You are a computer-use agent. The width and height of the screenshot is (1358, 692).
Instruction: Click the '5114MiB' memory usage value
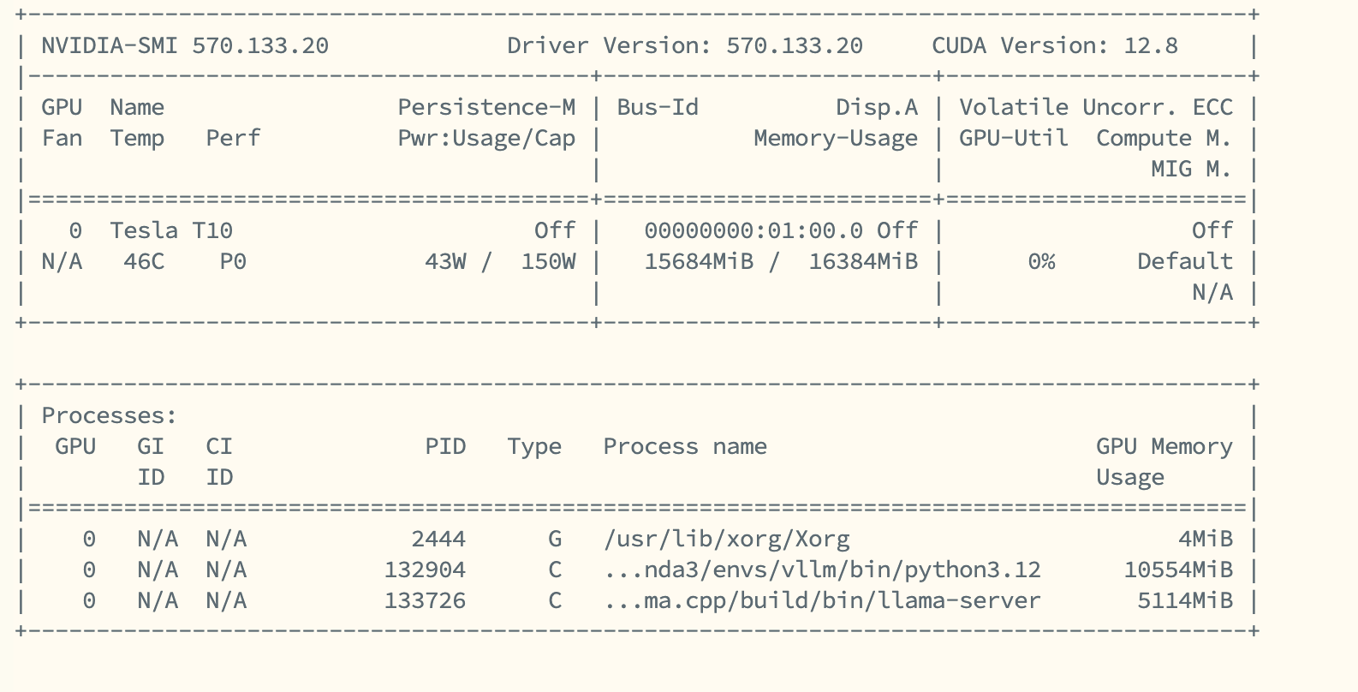1185,600
